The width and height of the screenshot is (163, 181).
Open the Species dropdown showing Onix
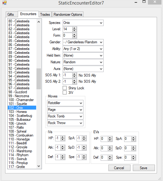(x=83, y=23)
